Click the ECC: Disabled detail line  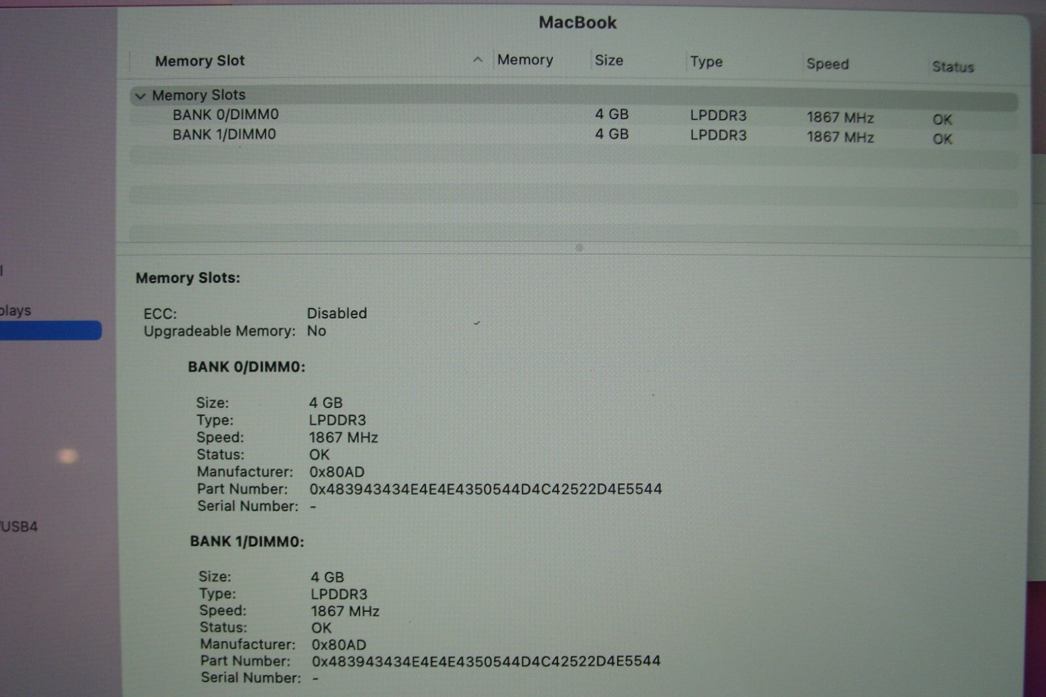(x=255, y=313)
